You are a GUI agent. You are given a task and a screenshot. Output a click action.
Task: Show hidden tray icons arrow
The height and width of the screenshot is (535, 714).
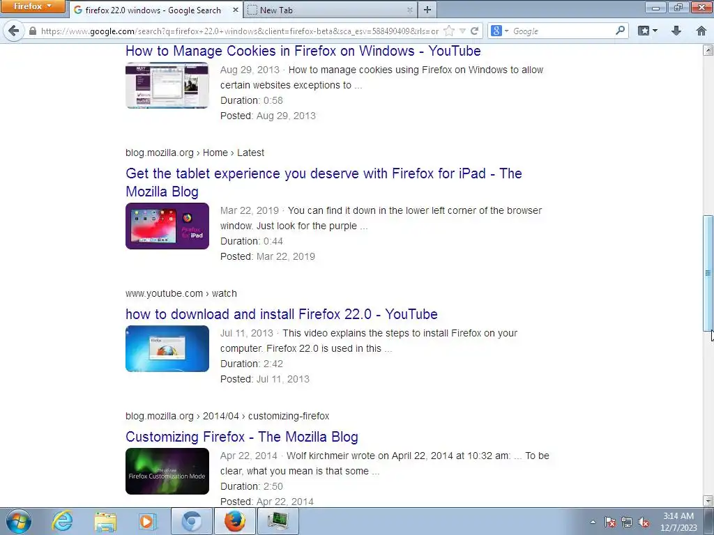click(593, 522)
